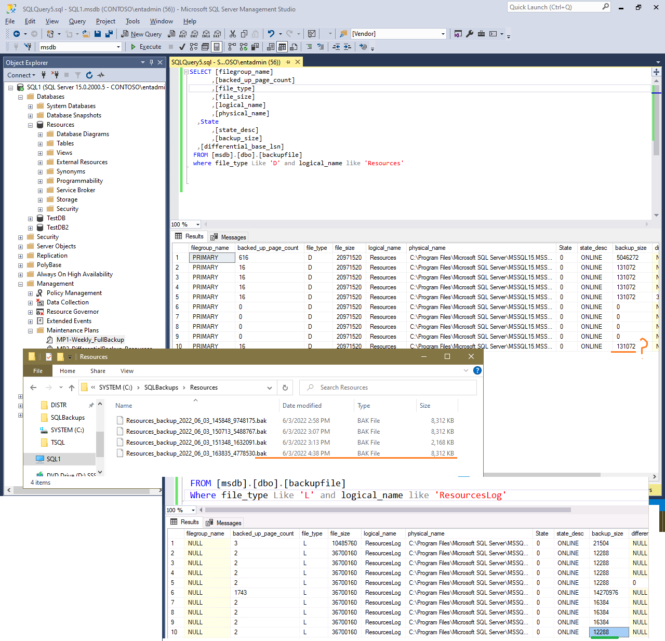Click the wrench Properties icon in toolbar
This screenshot has height=641, width=665.
click(x=470, y=34)
